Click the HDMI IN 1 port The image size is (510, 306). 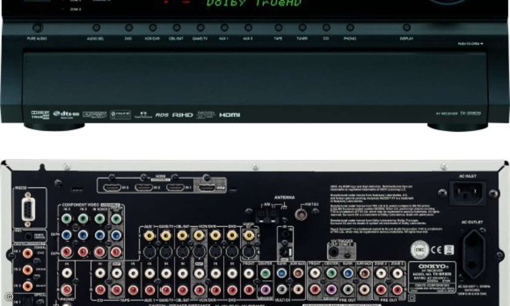(x=176, y=187)
